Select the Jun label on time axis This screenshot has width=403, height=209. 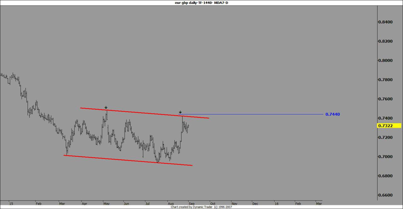point(126,204)
